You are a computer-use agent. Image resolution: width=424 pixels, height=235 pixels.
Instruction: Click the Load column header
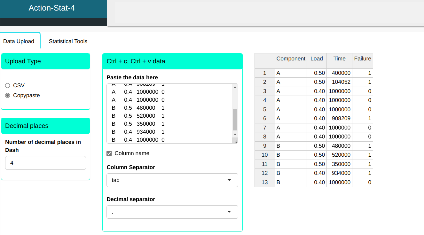click(x=317, y=59)
